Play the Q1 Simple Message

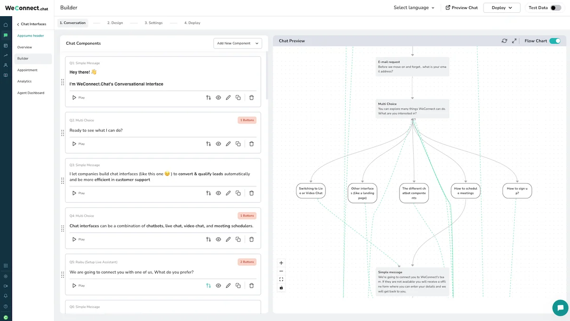pyautogui.click(x=78, y=97)
